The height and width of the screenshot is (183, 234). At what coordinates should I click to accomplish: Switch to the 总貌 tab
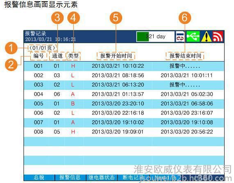39,178
